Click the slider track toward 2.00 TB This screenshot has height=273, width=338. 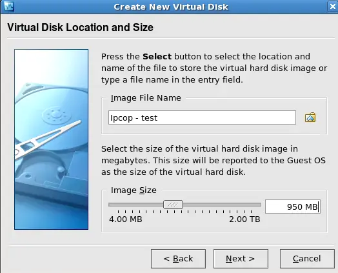(x=222, y=205)
